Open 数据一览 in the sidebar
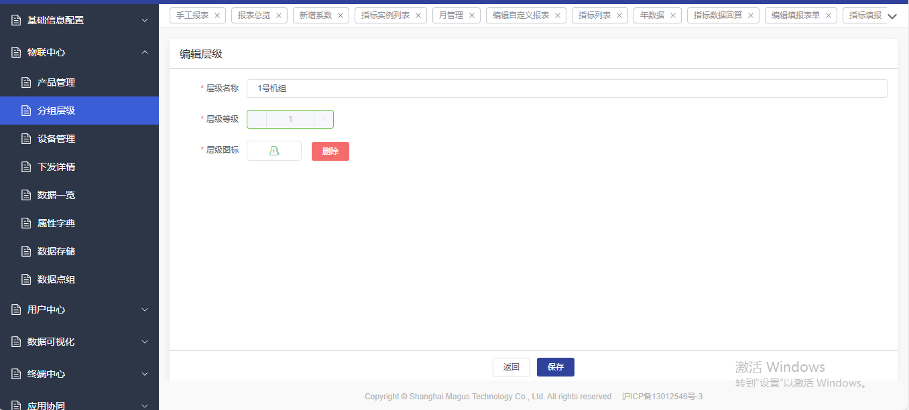The image size is (909, 410). click(x=56, y=195)
